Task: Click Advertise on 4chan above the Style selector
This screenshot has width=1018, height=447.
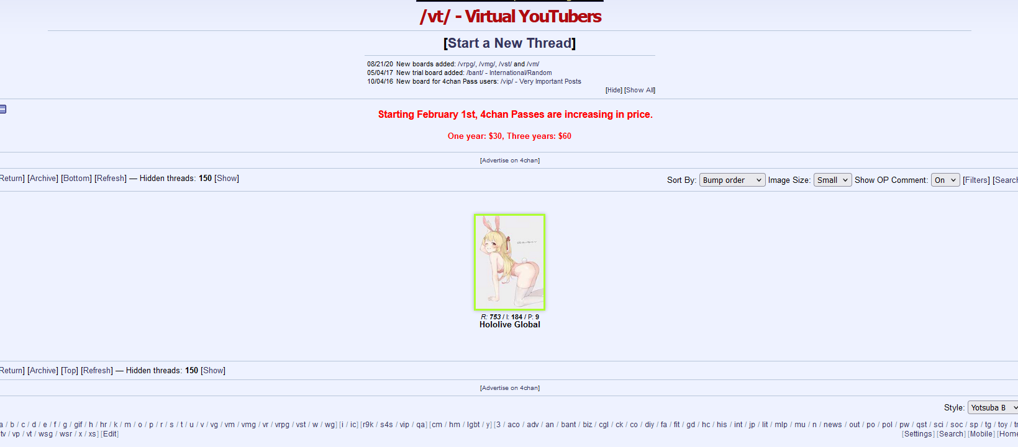Action: pos(510,388)
